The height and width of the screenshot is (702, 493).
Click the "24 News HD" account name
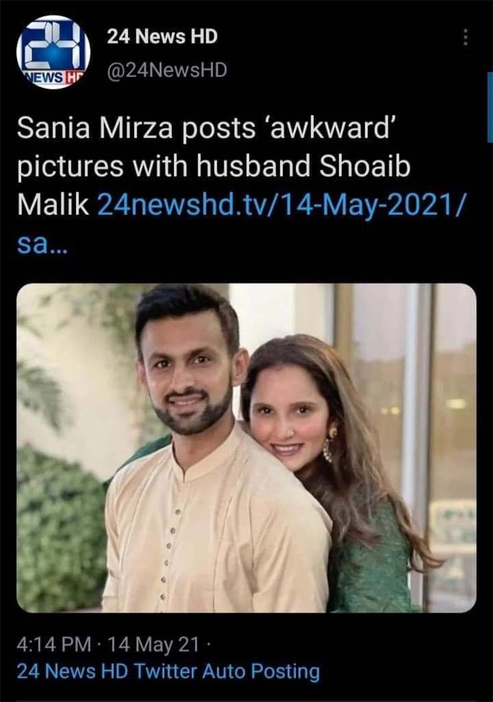162,38
